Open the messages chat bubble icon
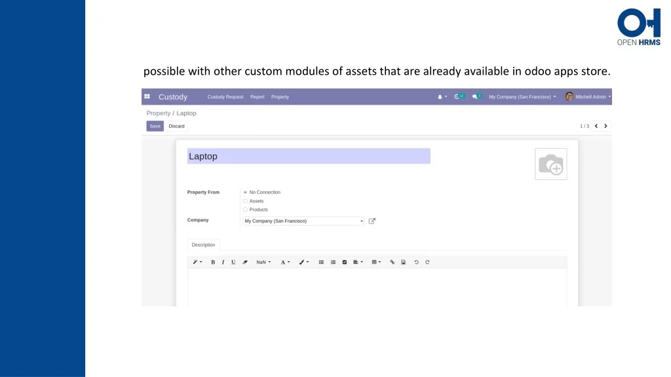Image resolution: width=671 pixels, height=377 pixels. (475, 97)
